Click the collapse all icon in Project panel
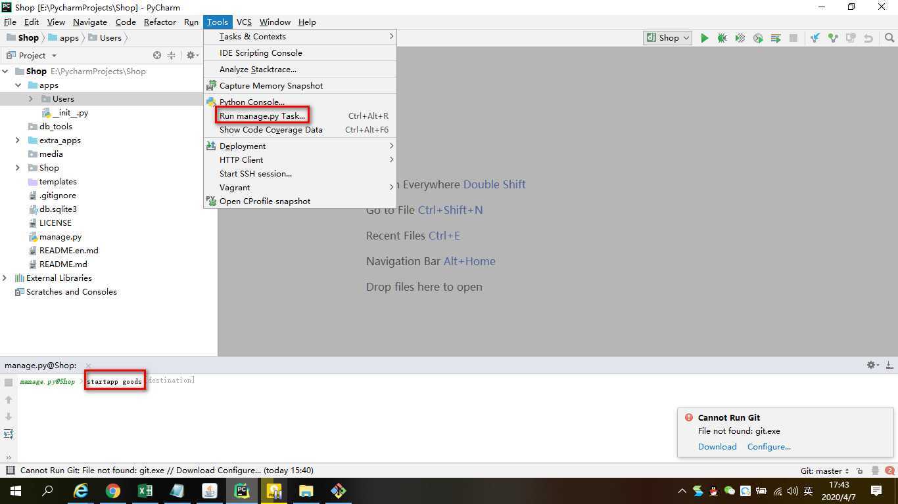 tap(172, 55)
